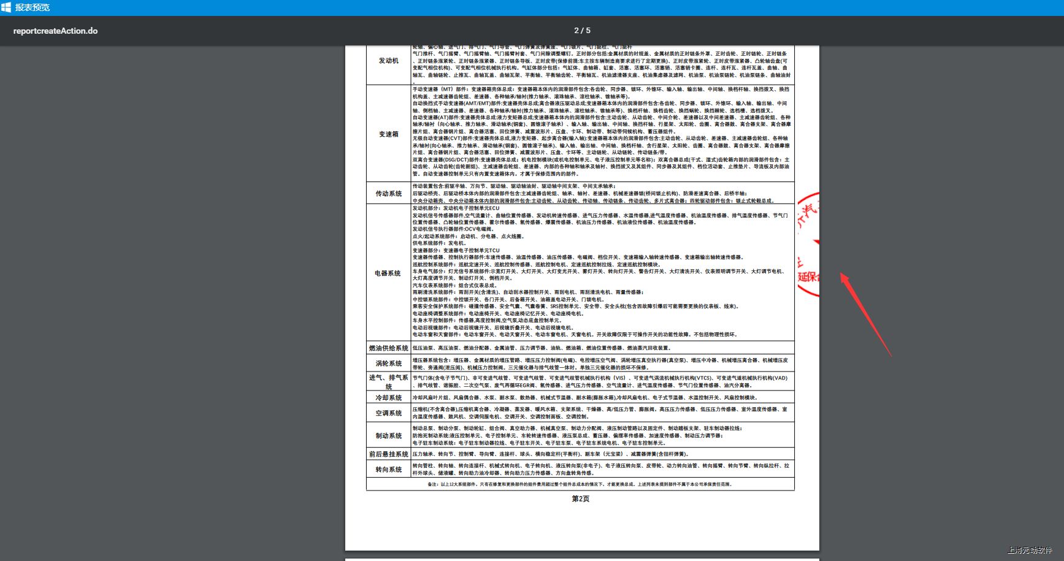1064x561 pixels.
Task: Click the 2 / 5 page indicator
Action: tap(582, 31)
